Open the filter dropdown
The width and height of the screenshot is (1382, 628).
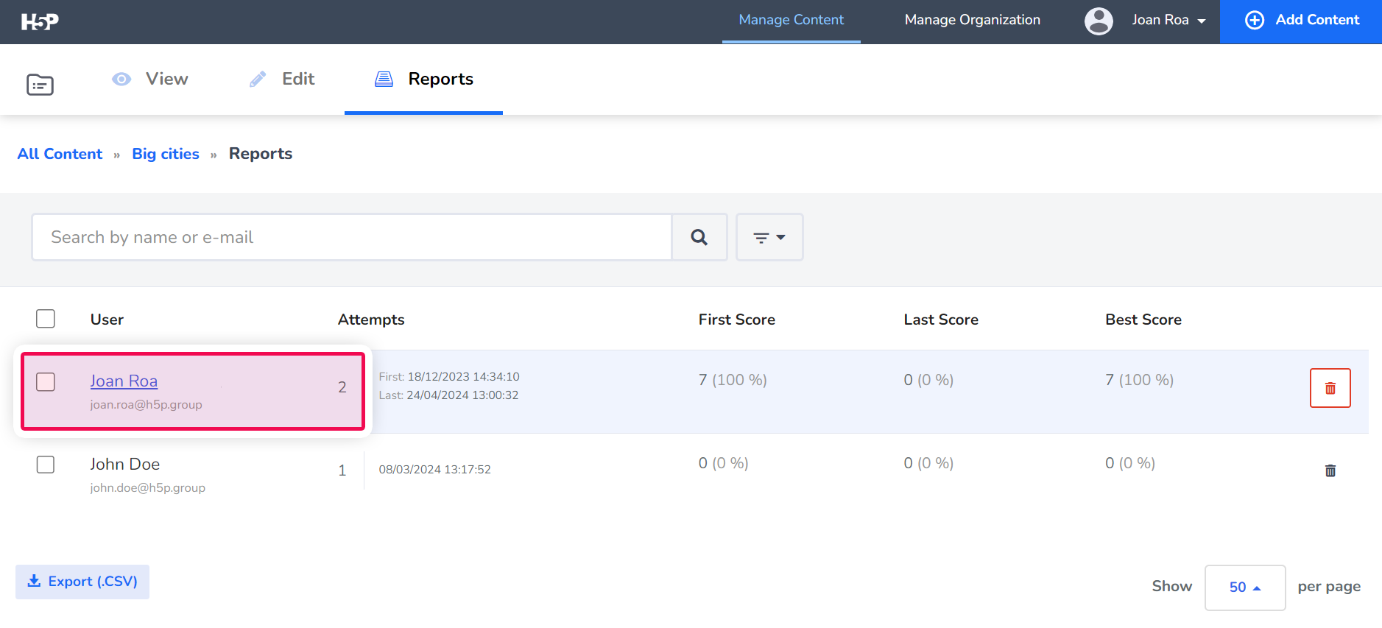(769, 237)
